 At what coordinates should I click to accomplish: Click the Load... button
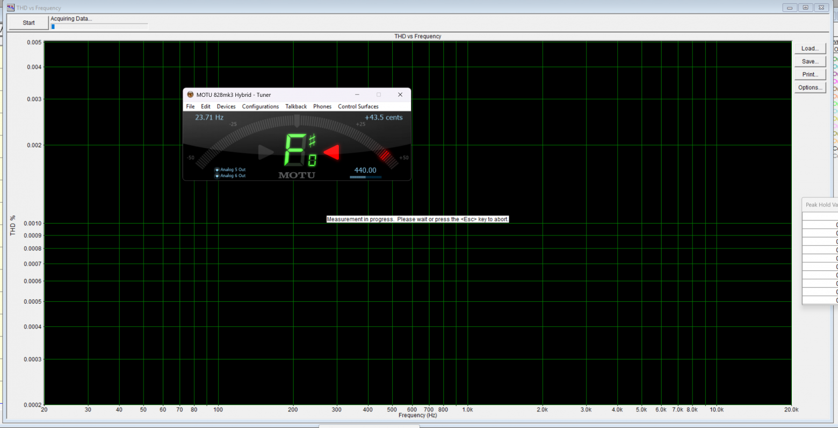(x=810, y=48)
